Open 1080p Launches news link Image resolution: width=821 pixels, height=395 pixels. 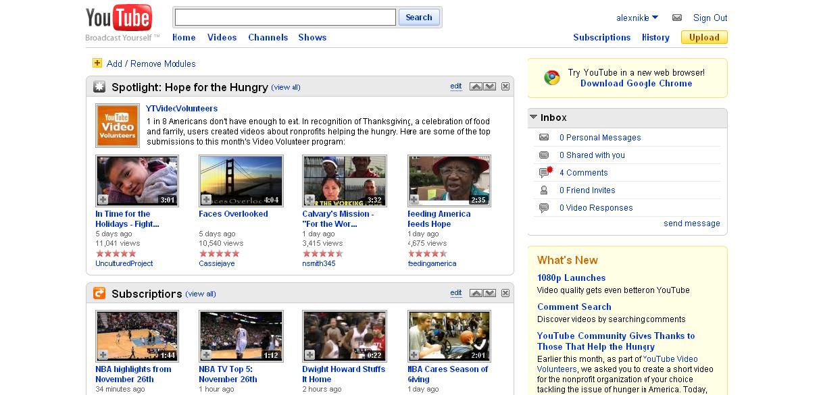pyautogui.click(x=571, y=278)
